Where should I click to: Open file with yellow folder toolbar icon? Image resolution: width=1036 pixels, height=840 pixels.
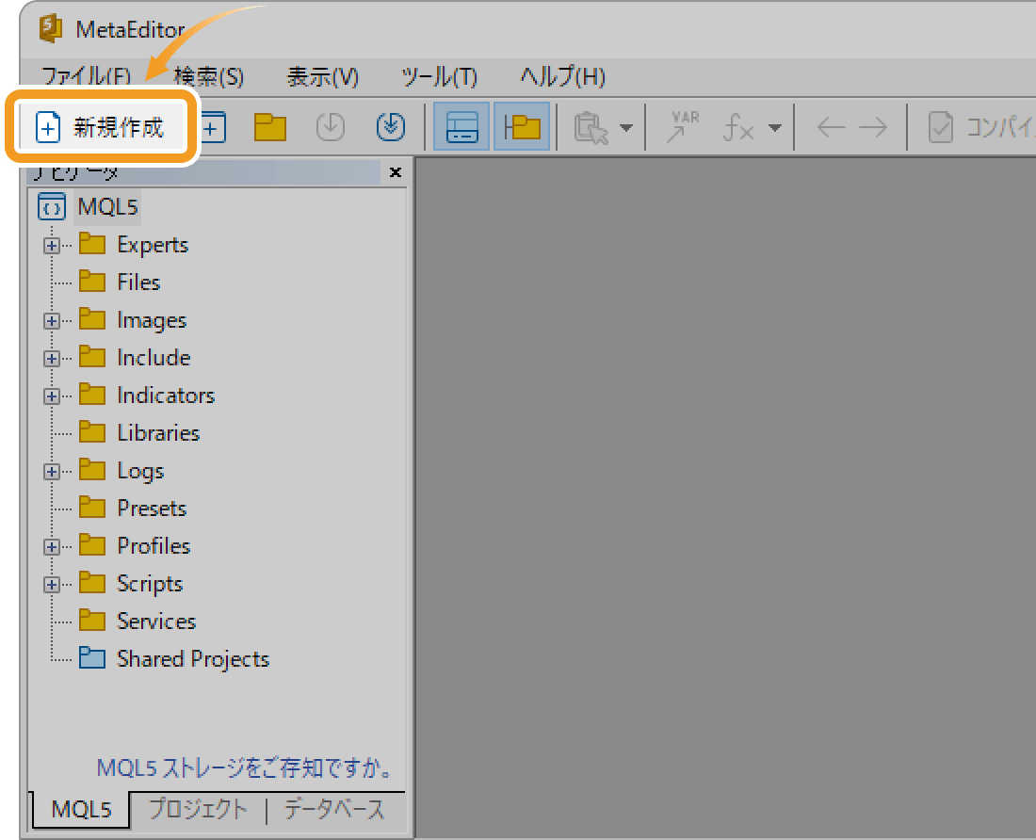click(269, 127)
